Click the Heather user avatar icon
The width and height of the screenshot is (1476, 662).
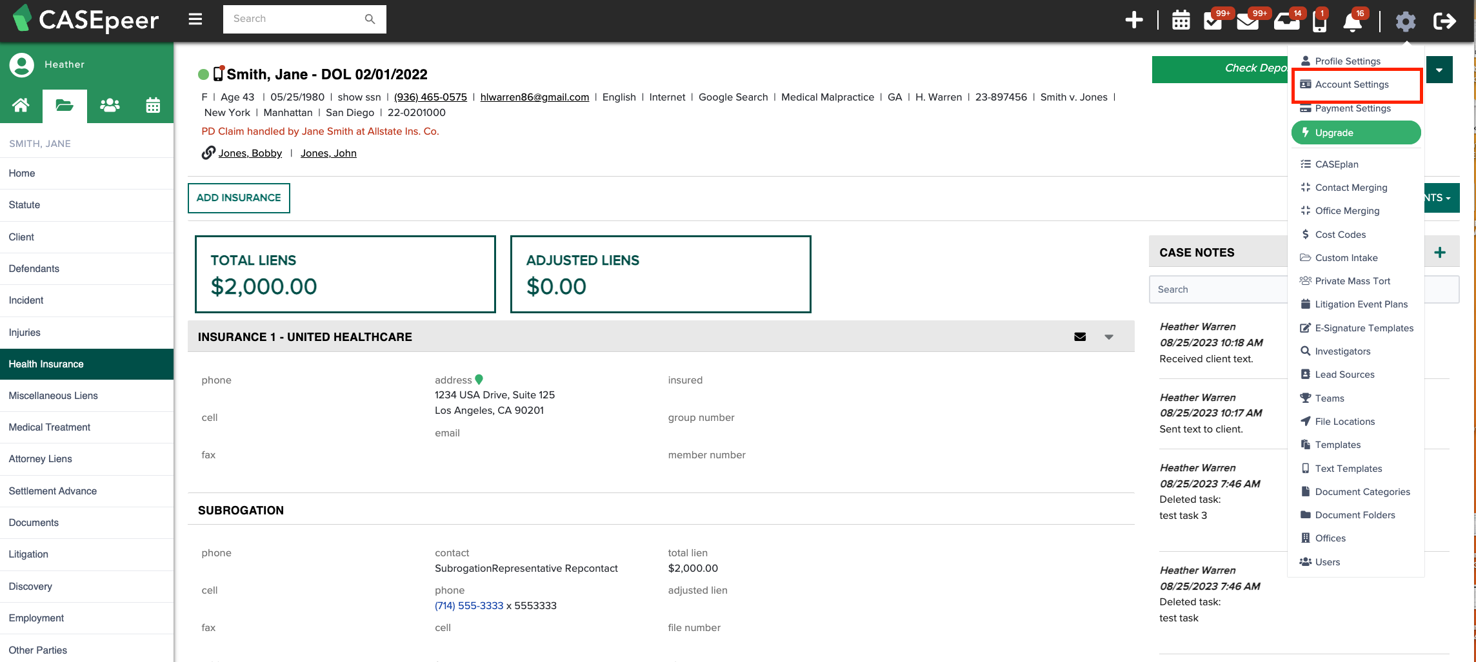21,64
